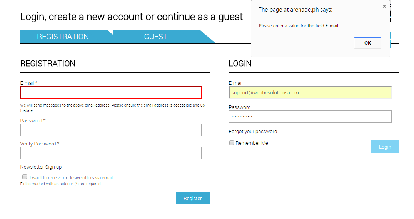This screenshot has height=219, width=414.
Task: Focus the red-outlined registration E-mail field
Action: (x=111, y=92)
